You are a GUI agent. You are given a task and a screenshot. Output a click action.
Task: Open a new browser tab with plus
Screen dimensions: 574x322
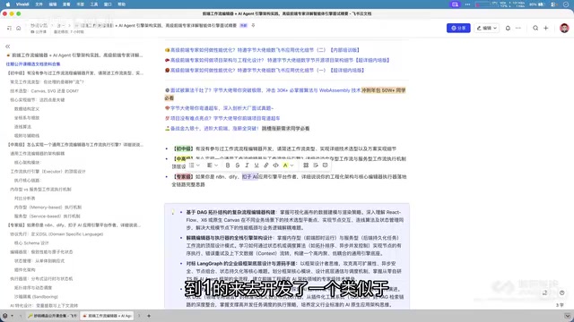[x=149, y=316]
